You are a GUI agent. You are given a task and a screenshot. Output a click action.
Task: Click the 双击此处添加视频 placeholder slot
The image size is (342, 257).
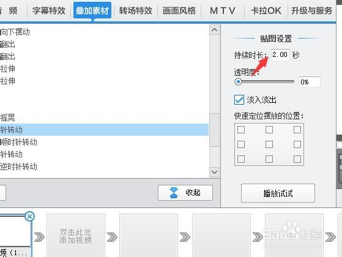[76, 236]
